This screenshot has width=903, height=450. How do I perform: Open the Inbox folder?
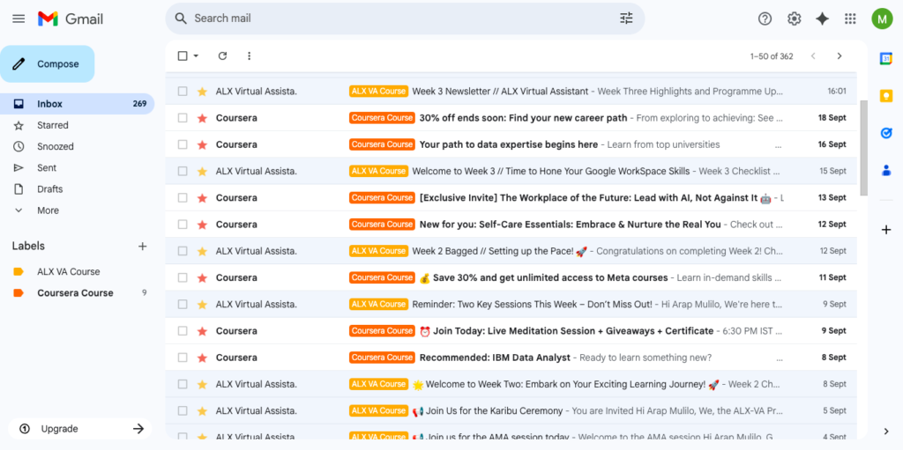point(78,104)
